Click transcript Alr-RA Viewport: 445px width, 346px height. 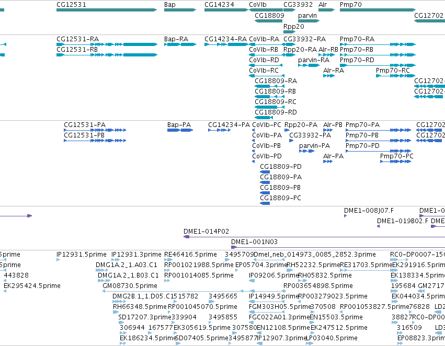[x=328, y=76]
